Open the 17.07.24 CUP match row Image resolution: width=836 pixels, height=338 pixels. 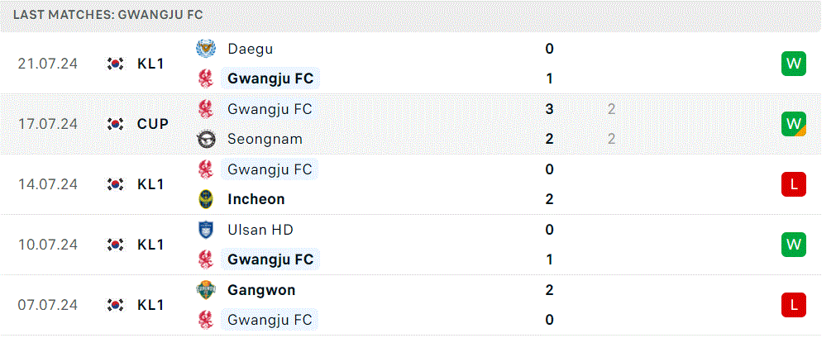click(x=410, y=124)
